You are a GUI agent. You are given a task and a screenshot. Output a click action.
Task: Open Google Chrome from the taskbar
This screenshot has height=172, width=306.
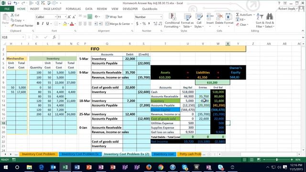coord(161,167)
